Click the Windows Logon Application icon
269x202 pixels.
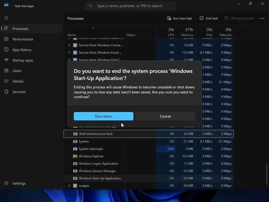coord(75,164)
